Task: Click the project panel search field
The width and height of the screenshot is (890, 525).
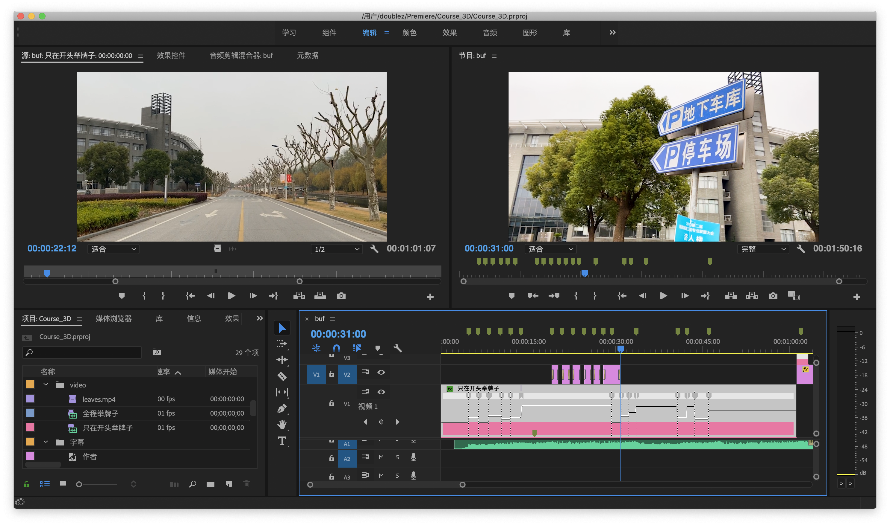Action: click(83, 352)
